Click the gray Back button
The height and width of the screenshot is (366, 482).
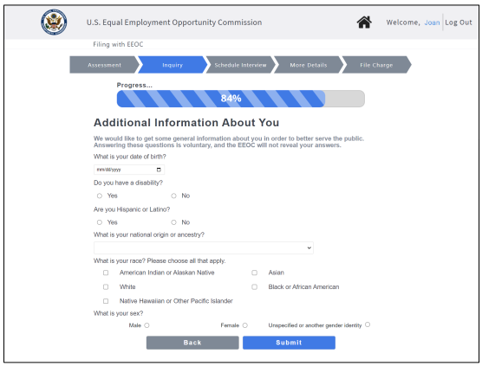(192, 343)
